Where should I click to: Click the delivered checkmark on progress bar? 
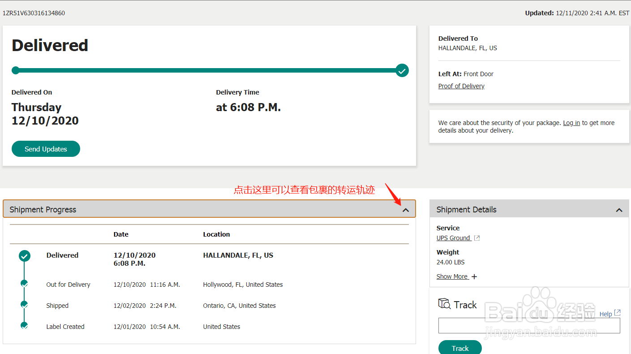coord(402,70)
